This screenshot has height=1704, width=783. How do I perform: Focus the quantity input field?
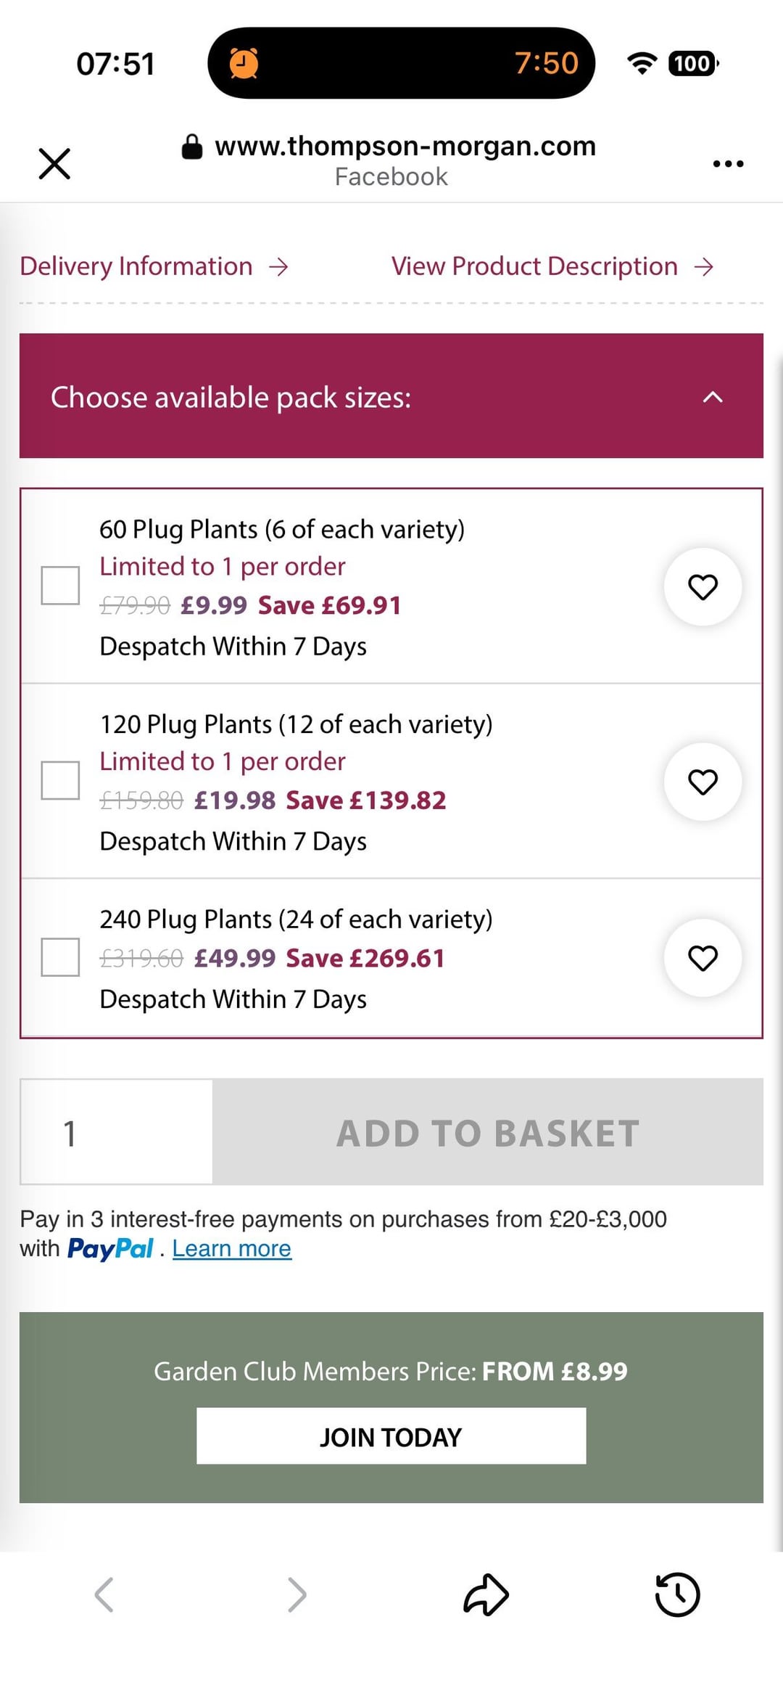(x=116, y=1132)
